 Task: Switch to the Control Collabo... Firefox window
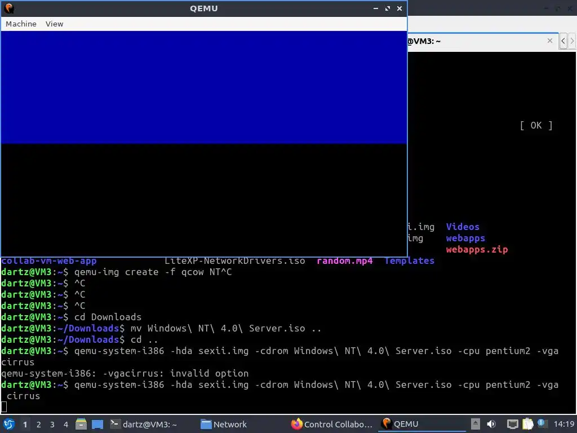click(331, 424)
